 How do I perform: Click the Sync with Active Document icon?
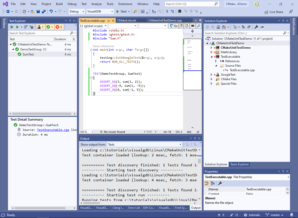point(243,27)
